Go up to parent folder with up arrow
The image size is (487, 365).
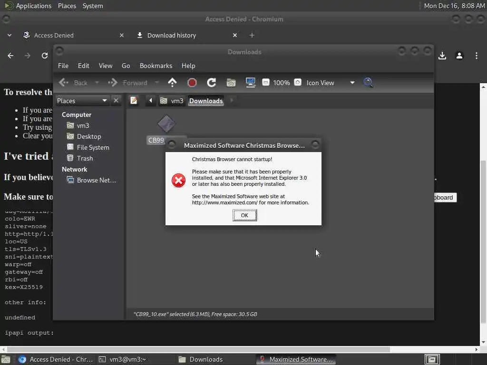(x=172, y=83)
